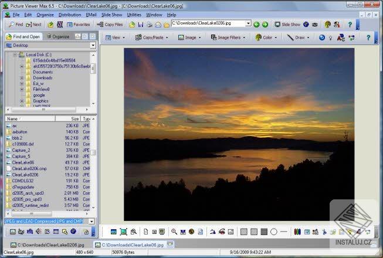
Task: Switch to the C:\Downloads\ClearLake0206.jpg document tab
Action: 48,245
